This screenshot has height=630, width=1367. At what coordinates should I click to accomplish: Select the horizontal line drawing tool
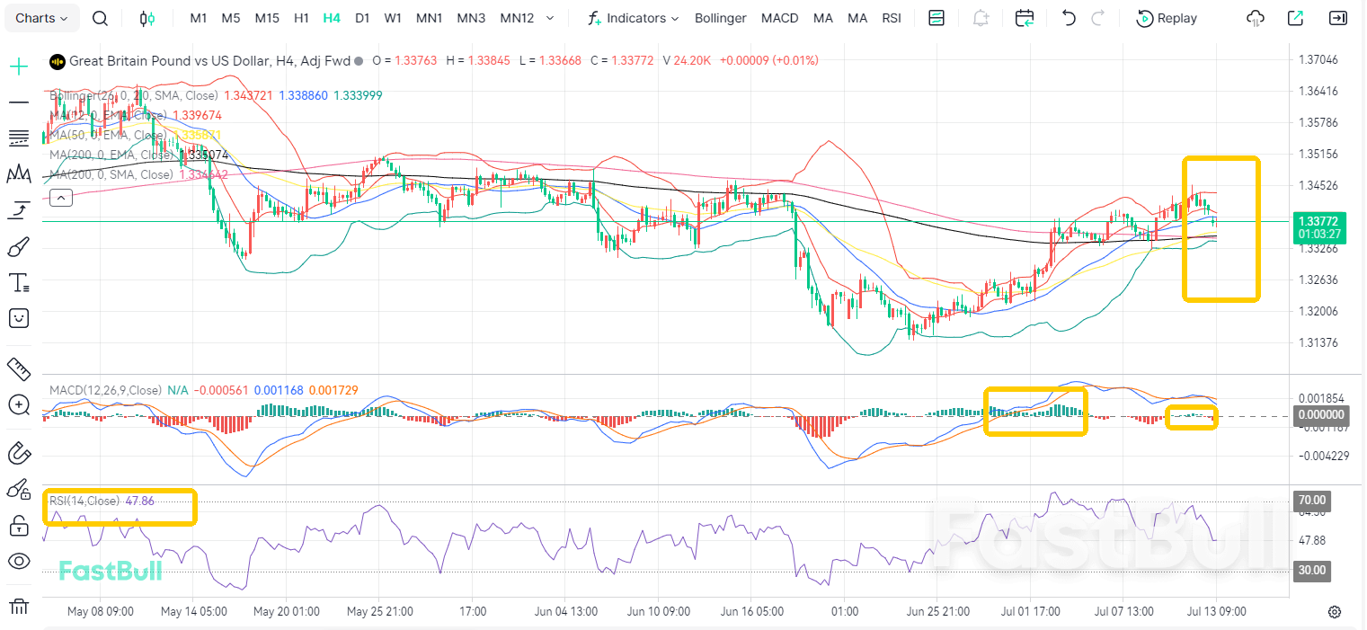point(19,102)
